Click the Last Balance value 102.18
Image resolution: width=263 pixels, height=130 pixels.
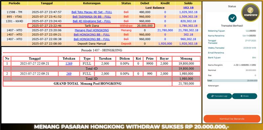[188, 8]
